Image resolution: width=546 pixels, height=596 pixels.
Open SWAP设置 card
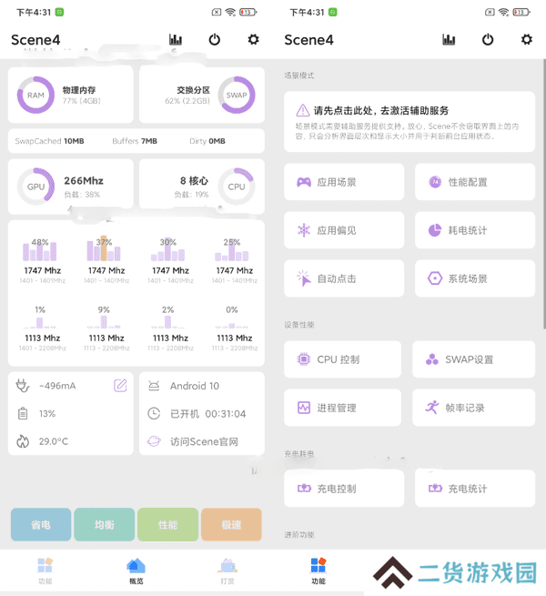[473, 359]
